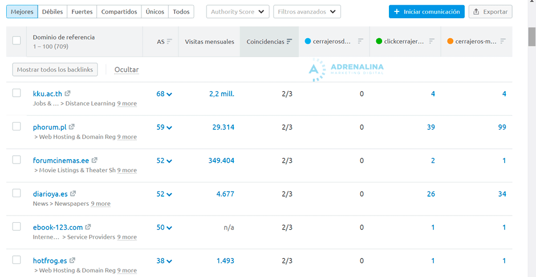Screen dimensions: 536x277
Task: Switch to the Únicos tab
Action: [x=155, y=11]
